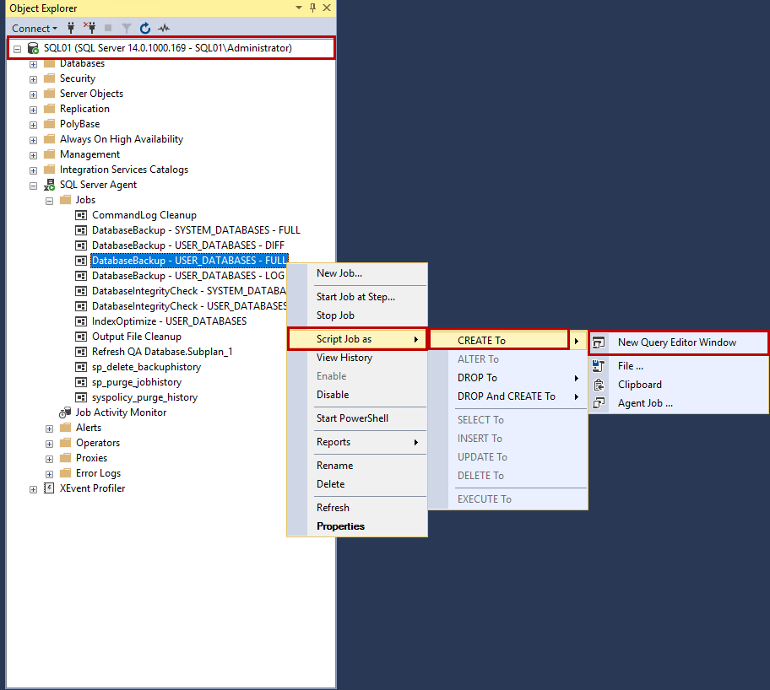
Task: Click the Stop icon in Object Explorer toolbar
Action: tap(108, 28)
